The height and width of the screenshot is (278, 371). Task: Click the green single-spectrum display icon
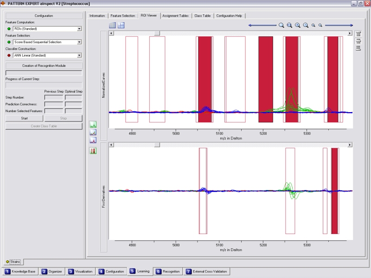(x=93, y=125)
